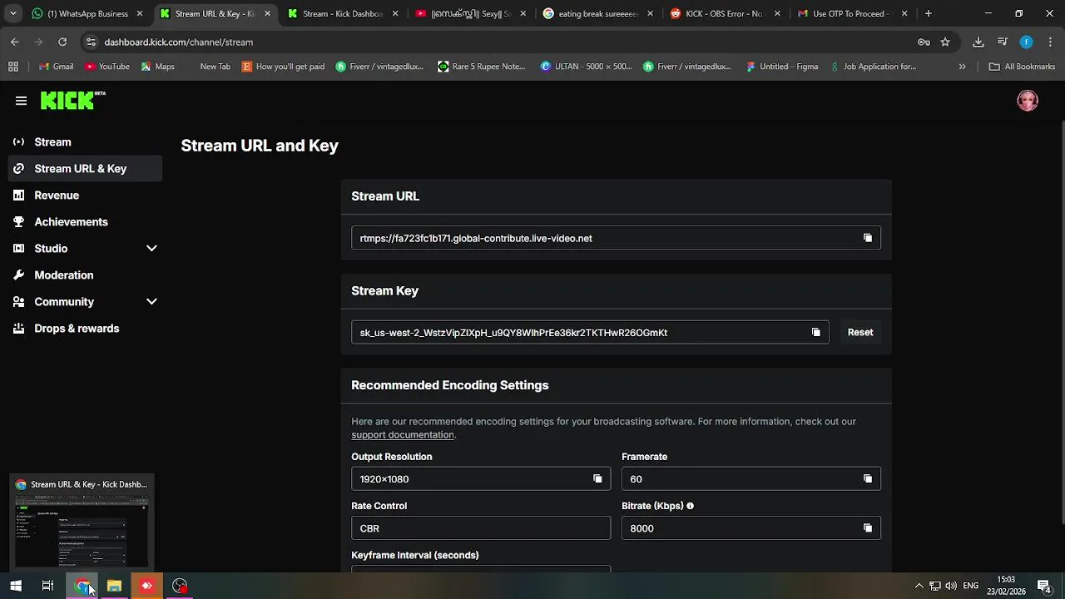The image size is (1065, 599).
Task: Open the Revenue sidebar item
Action: [57, 196]
